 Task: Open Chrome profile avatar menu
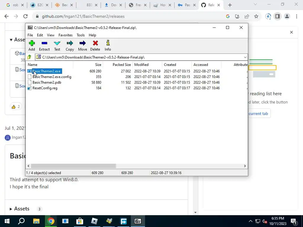(x=287, y=17)
